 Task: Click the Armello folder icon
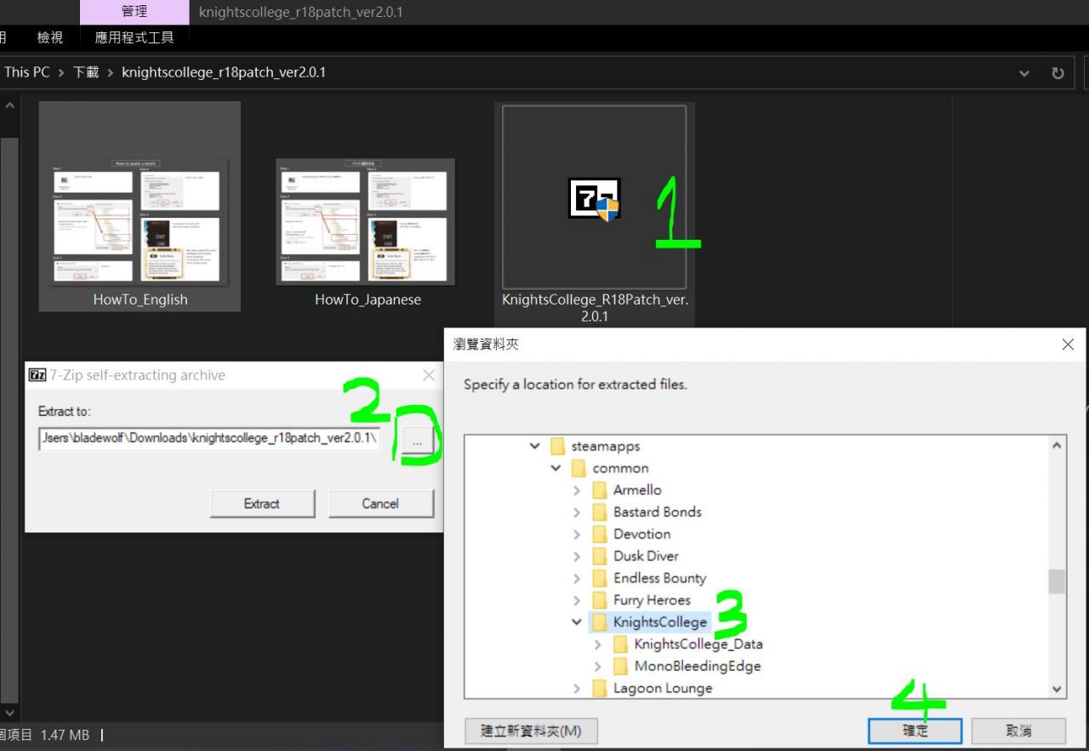pos(599,491)
